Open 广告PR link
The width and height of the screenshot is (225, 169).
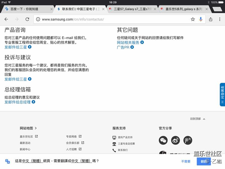(125, 47)
